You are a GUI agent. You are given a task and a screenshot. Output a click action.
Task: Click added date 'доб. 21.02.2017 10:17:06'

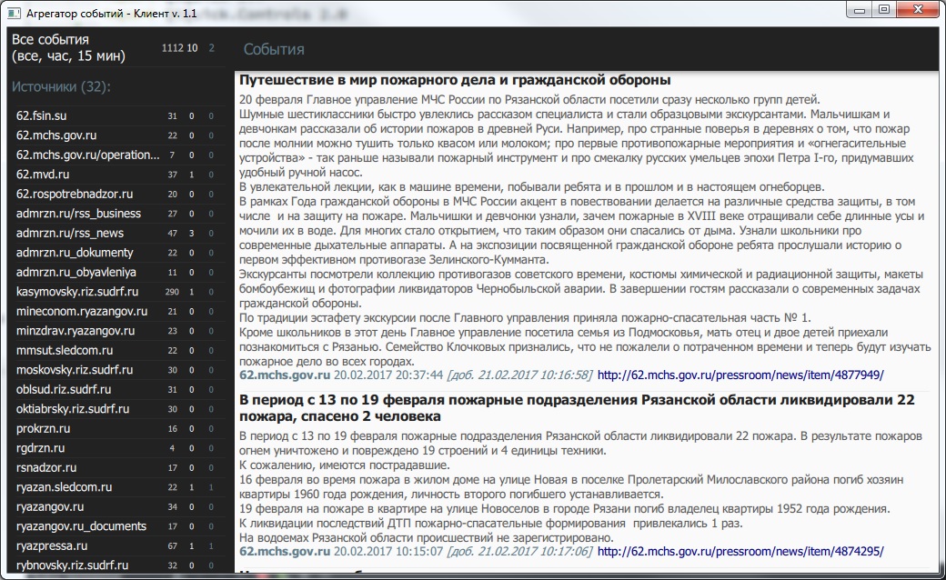(520, 551)
